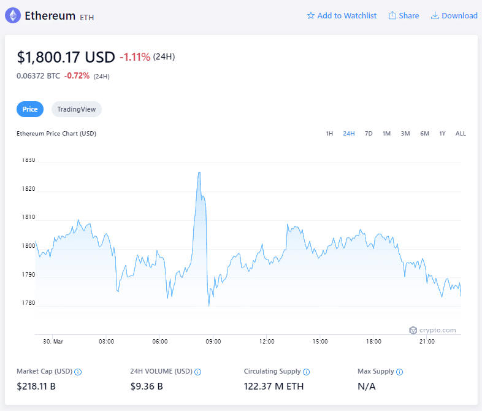Click the N/A max supply value
482x411 pixels.
pyautogui.click(x=367, y=386)
